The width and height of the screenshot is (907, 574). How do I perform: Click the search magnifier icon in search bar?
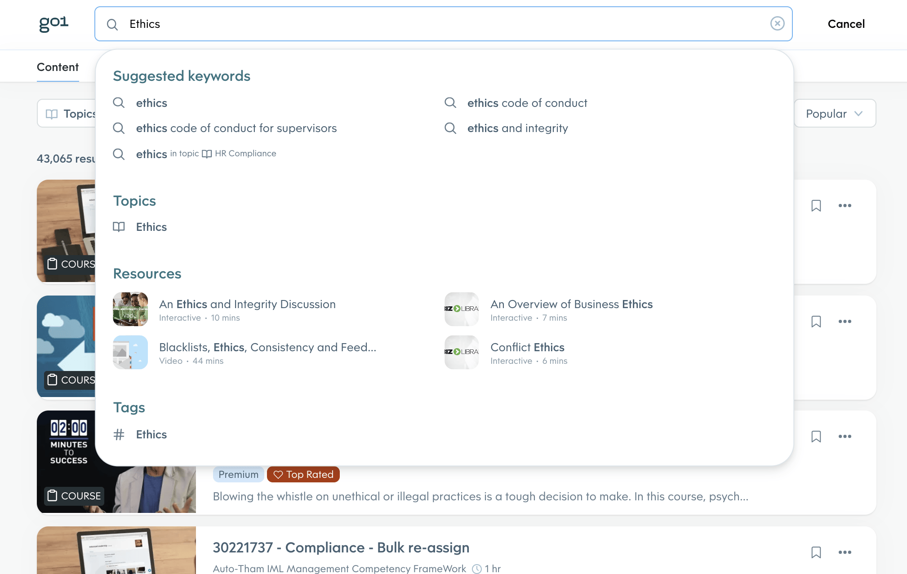[x=112, y=24]
